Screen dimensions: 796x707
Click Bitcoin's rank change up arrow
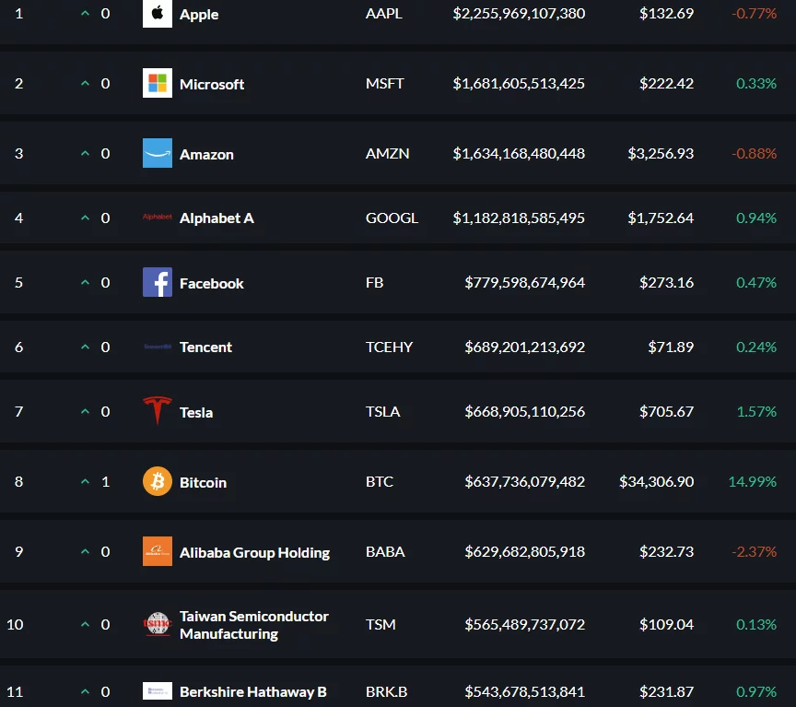[x=86, y=481]
